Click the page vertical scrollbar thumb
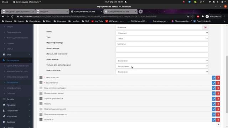The image size is (228, 128). pos(227,84)
